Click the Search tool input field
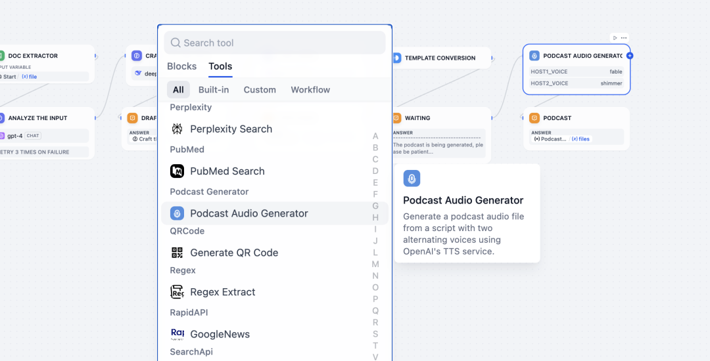 [274, 43]
